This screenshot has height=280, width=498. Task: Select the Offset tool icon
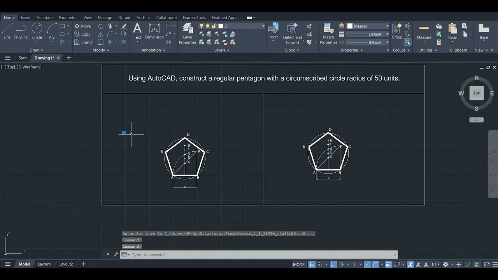(x=124, y=42)
